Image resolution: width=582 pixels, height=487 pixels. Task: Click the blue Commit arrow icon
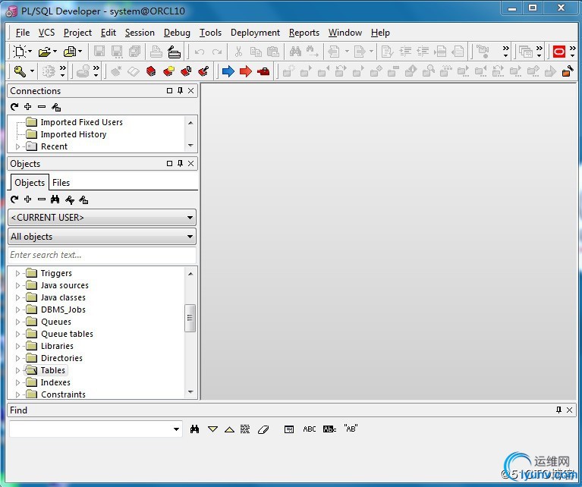coord(228,71)
